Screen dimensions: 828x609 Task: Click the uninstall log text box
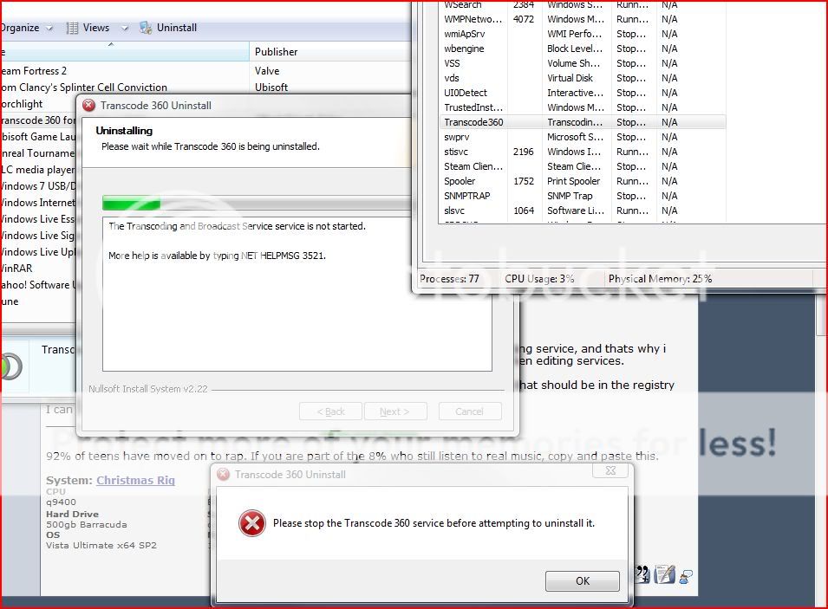tap(297, 294)
